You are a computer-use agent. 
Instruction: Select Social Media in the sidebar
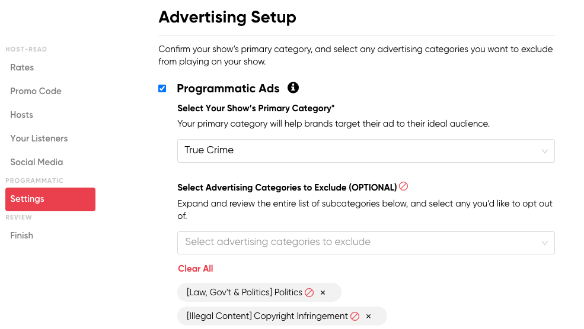pos(37,162)
